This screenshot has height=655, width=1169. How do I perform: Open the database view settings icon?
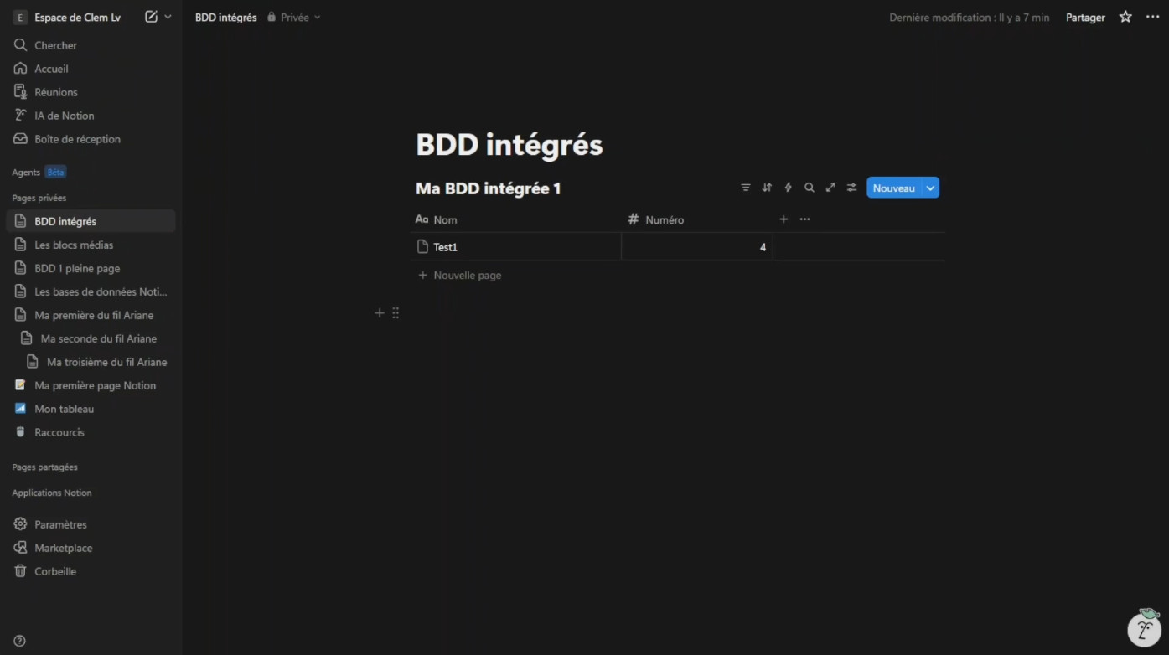coord(851,188)
